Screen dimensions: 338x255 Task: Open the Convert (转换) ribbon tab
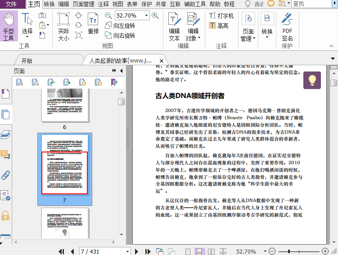click(50, 4)
